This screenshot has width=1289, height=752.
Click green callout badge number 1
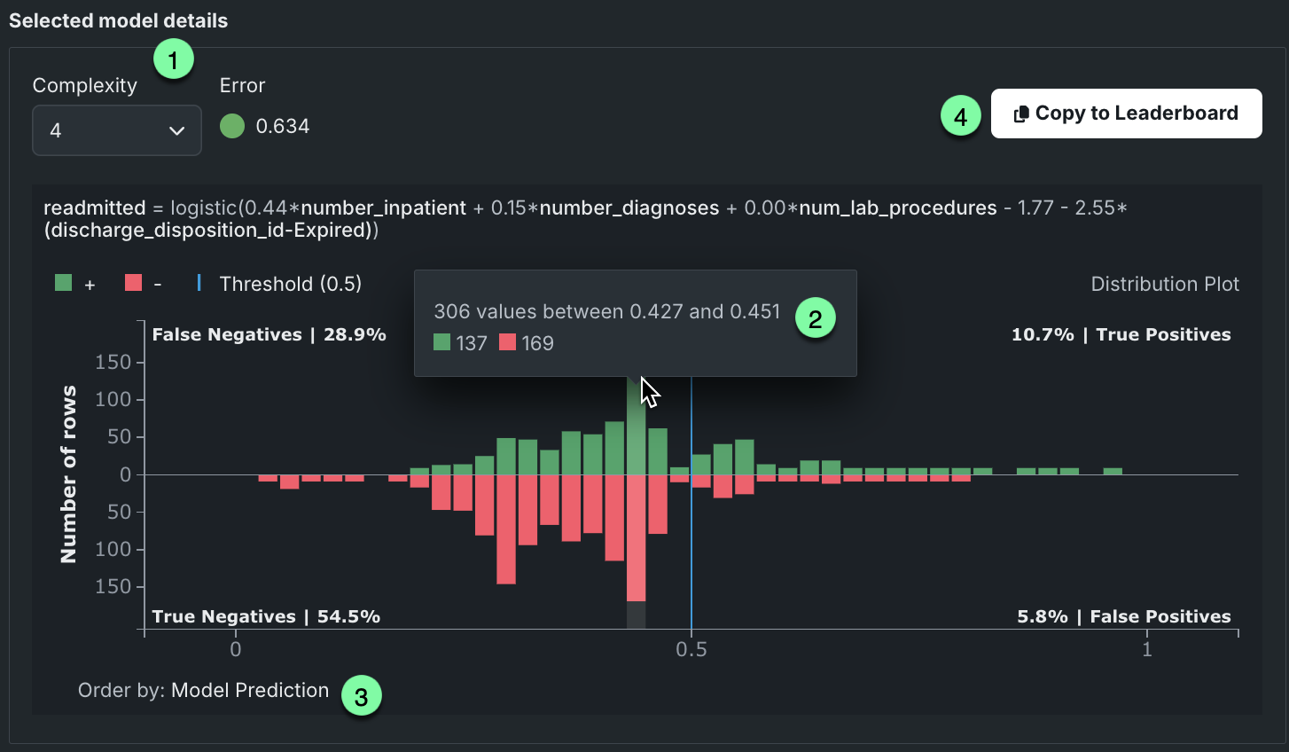pyautogui.click(x=173, y=60)
